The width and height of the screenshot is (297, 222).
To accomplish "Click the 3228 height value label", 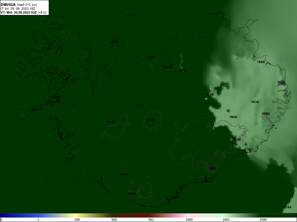I will [x=132, y=194].
